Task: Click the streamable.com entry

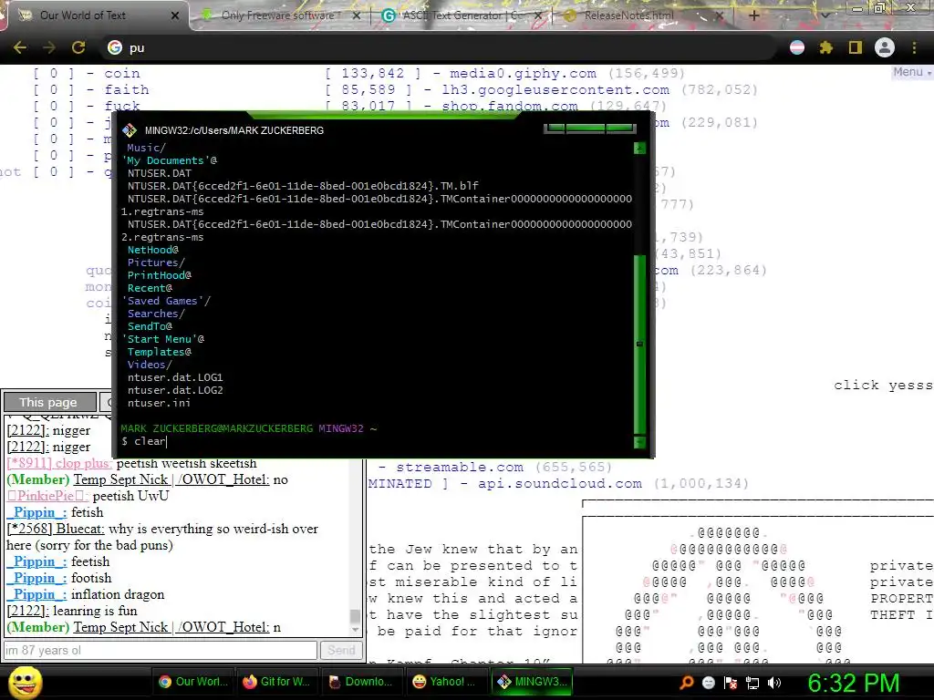Action: (460, 468)
